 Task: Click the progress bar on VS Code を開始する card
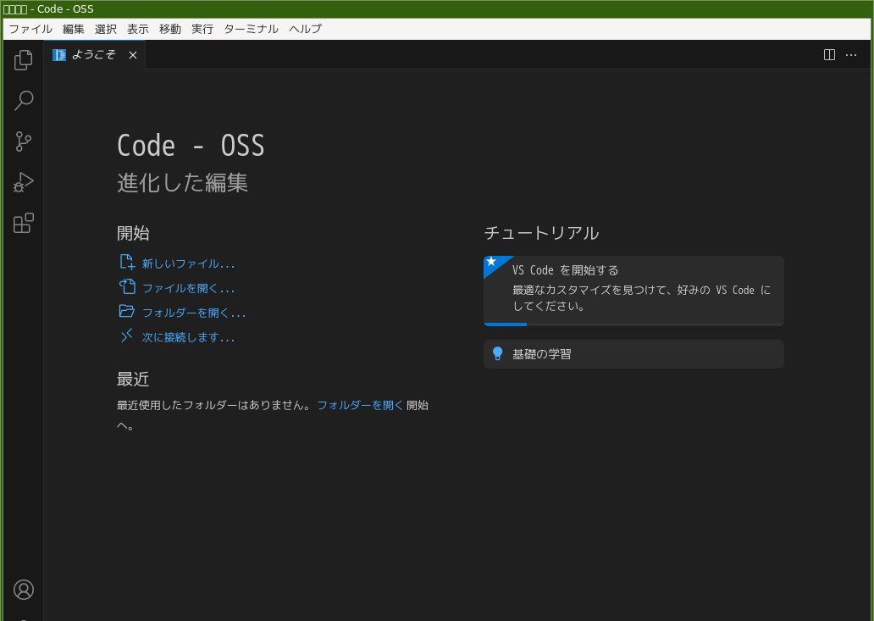pyautogui.click(x=633, y=324)
